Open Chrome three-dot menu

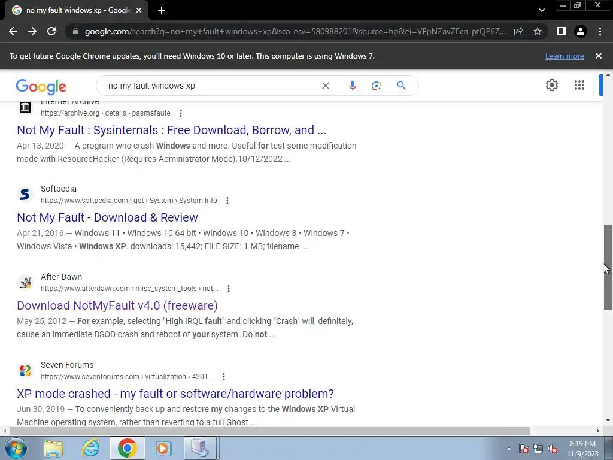[x=600, y=31]
